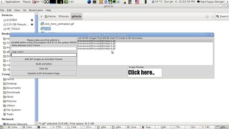Click Explode A GIF Animated Image button
The image size is (229, 129).
tap(44, 73)
